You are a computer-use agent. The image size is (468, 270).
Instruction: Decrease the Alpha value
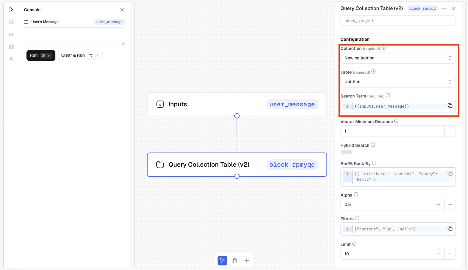click(x=438, y=204)
